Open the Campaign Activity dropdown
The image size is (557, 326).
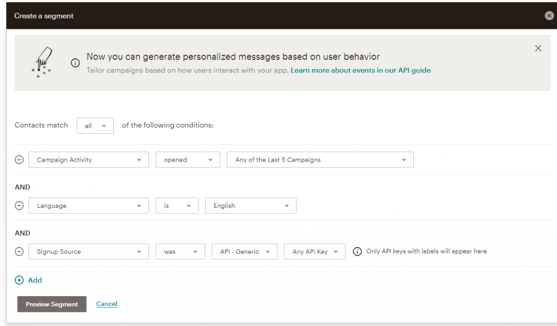click(89, 159)
